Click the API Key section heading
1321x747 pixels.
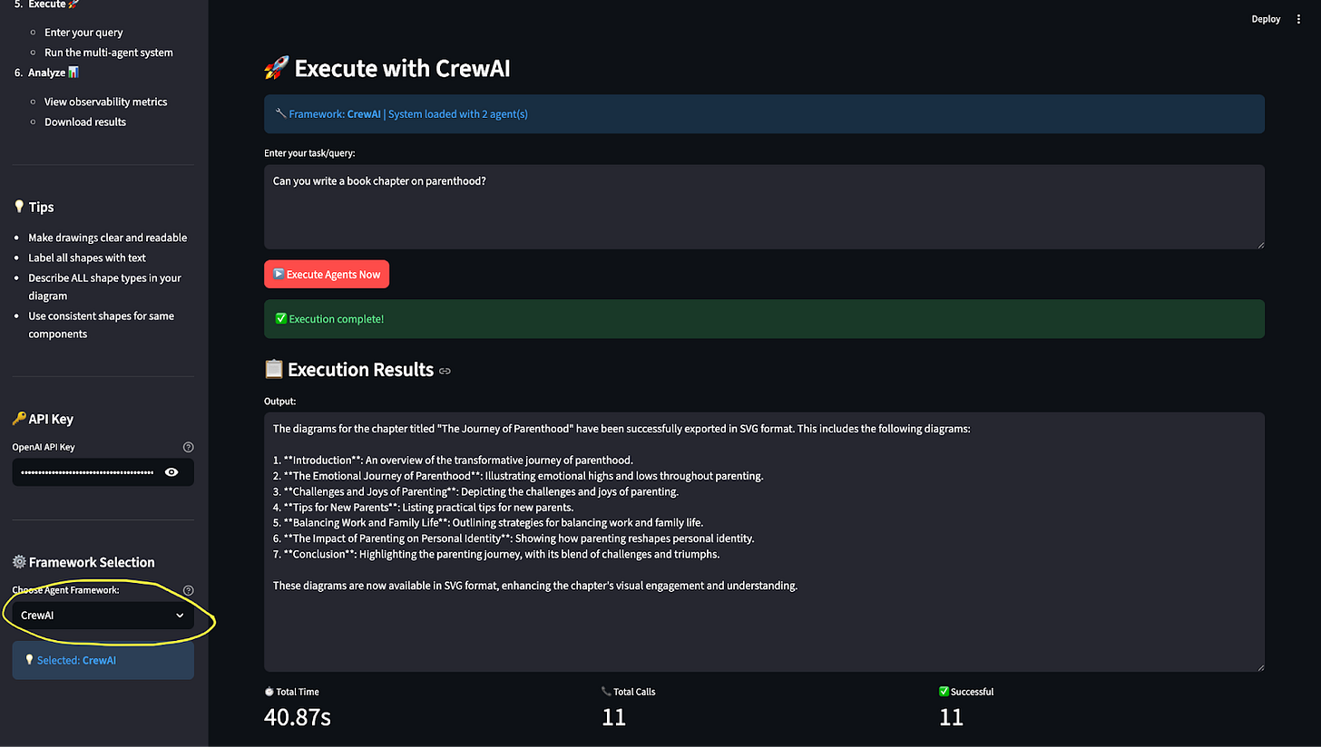tap(43, 419)
